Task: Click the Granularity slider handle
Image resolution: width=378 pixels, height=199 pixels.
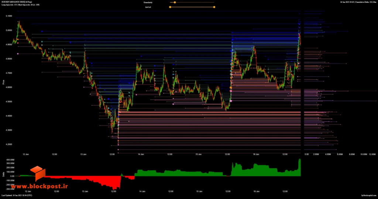Action: [175, 3]
